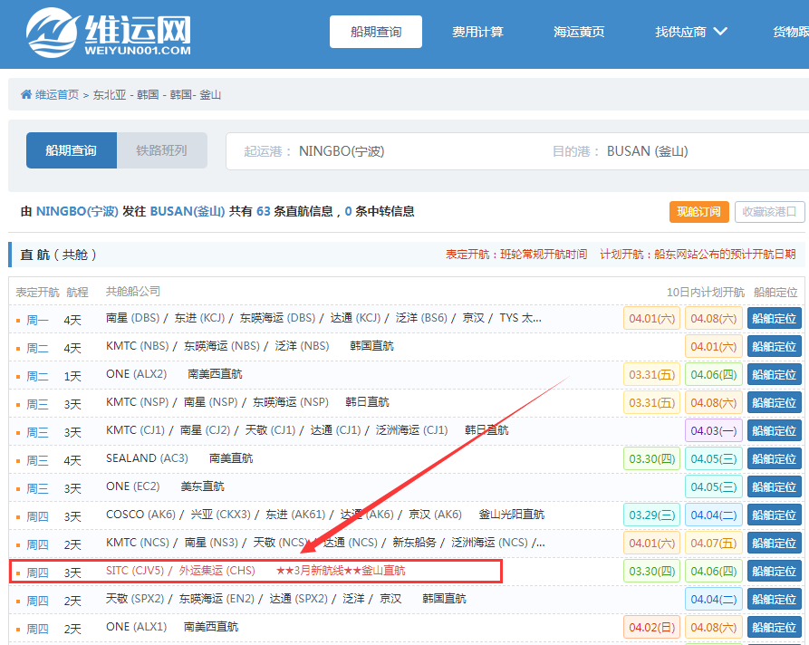
Task: Select 04.06(四) date in ONE (ALX2) row
Action: coord(714,375)
